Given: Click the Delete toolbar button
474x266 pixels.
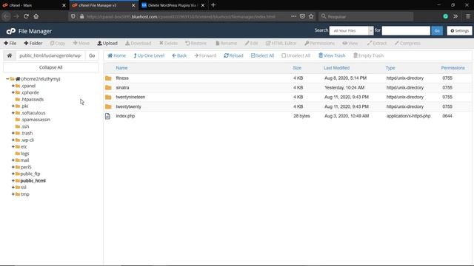Looking at the screenshot, I should click(168, 43).
